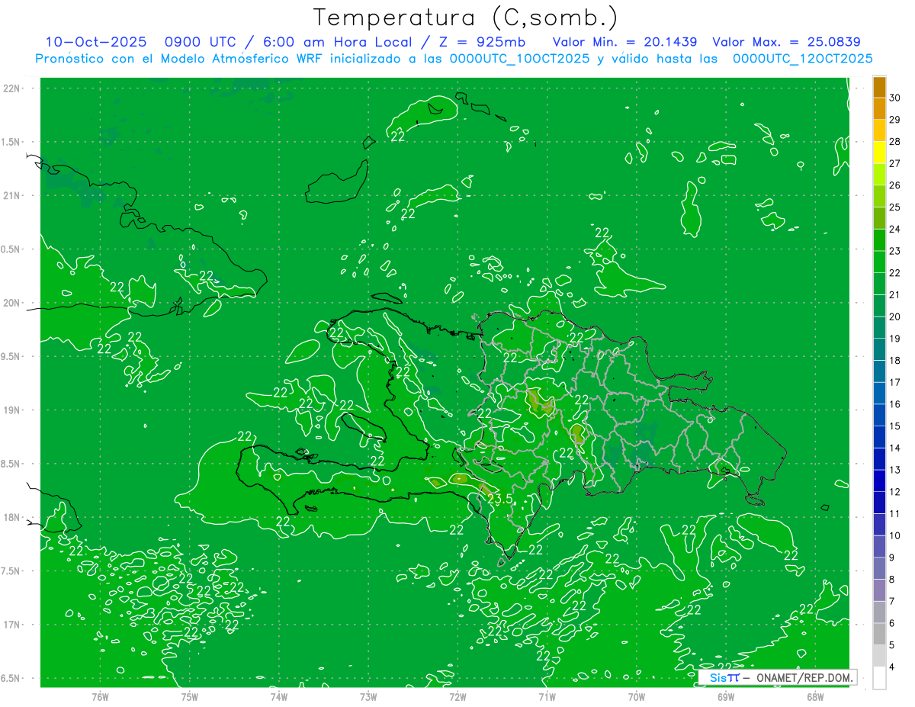Select the 10-Oct-2025 date in header
Screen dimensions: 915x707
tap(96, 42)
